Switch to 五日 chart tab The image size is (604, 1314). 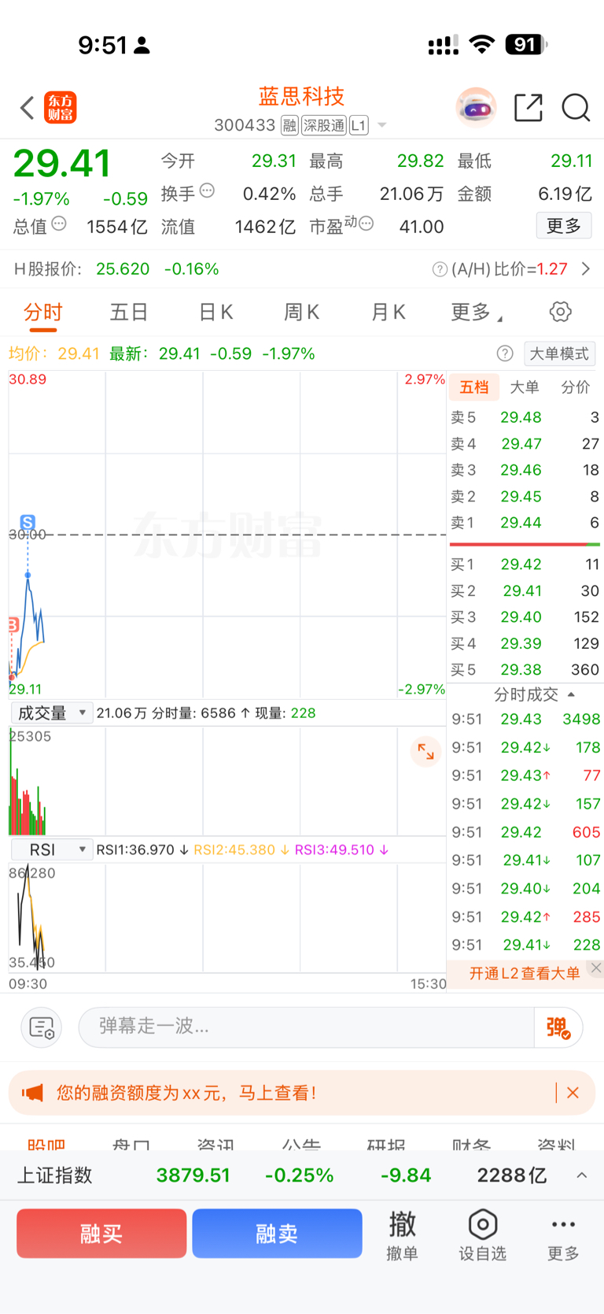coord(129,313)
